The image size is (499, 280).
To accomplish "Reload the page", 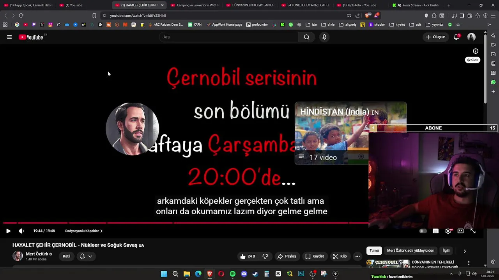I will tap(21, 16).
